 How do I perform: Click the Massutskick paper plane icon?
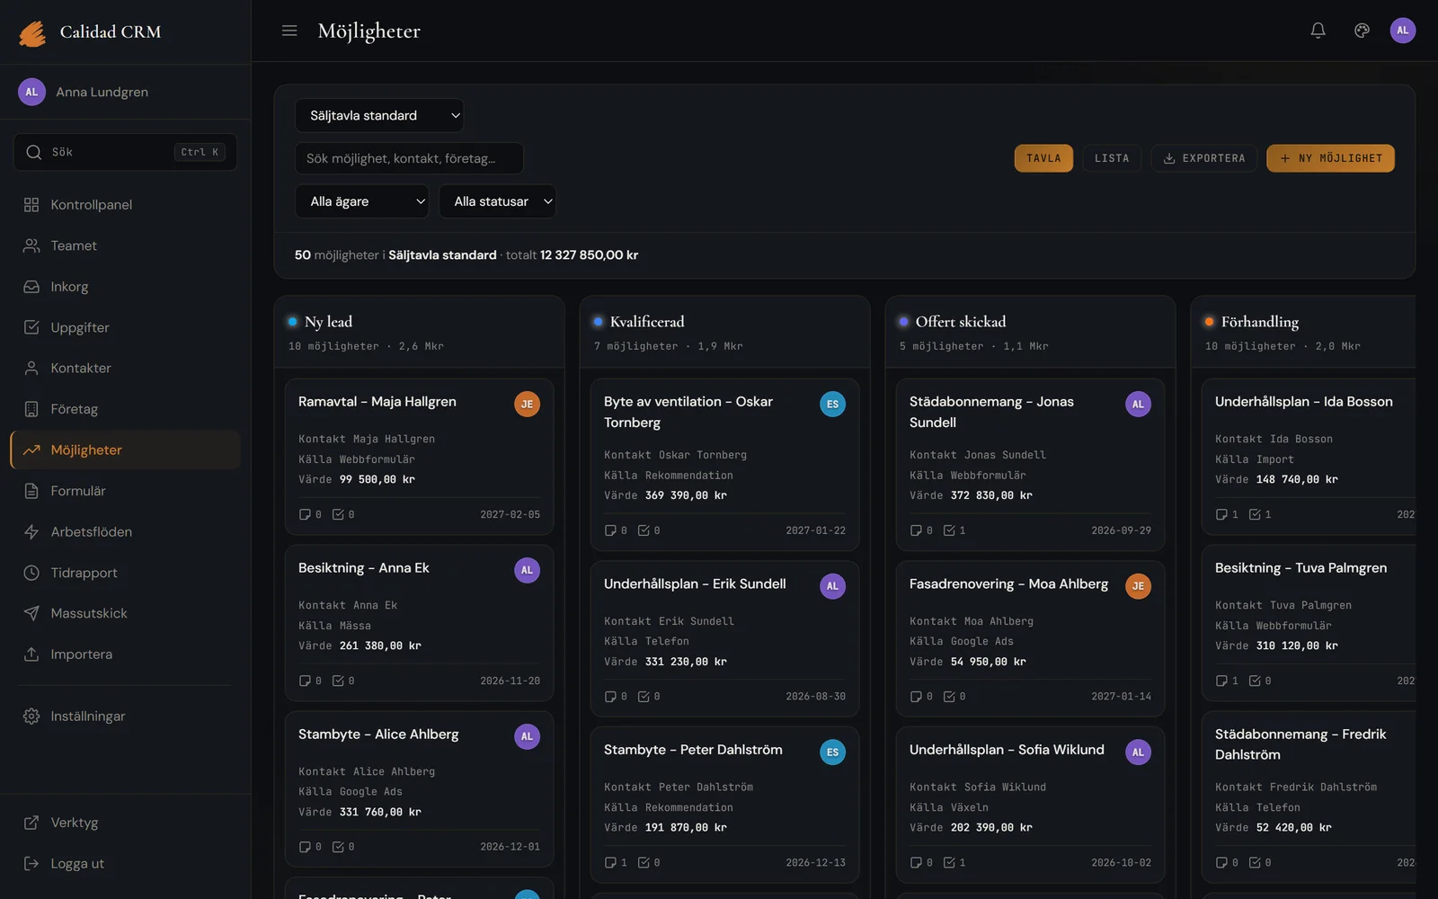point(31,613)
